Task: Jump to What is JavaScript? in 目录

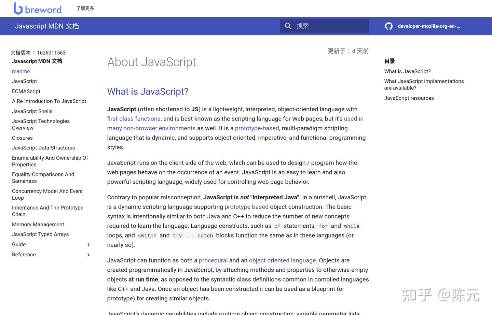Action: [407, 71]
